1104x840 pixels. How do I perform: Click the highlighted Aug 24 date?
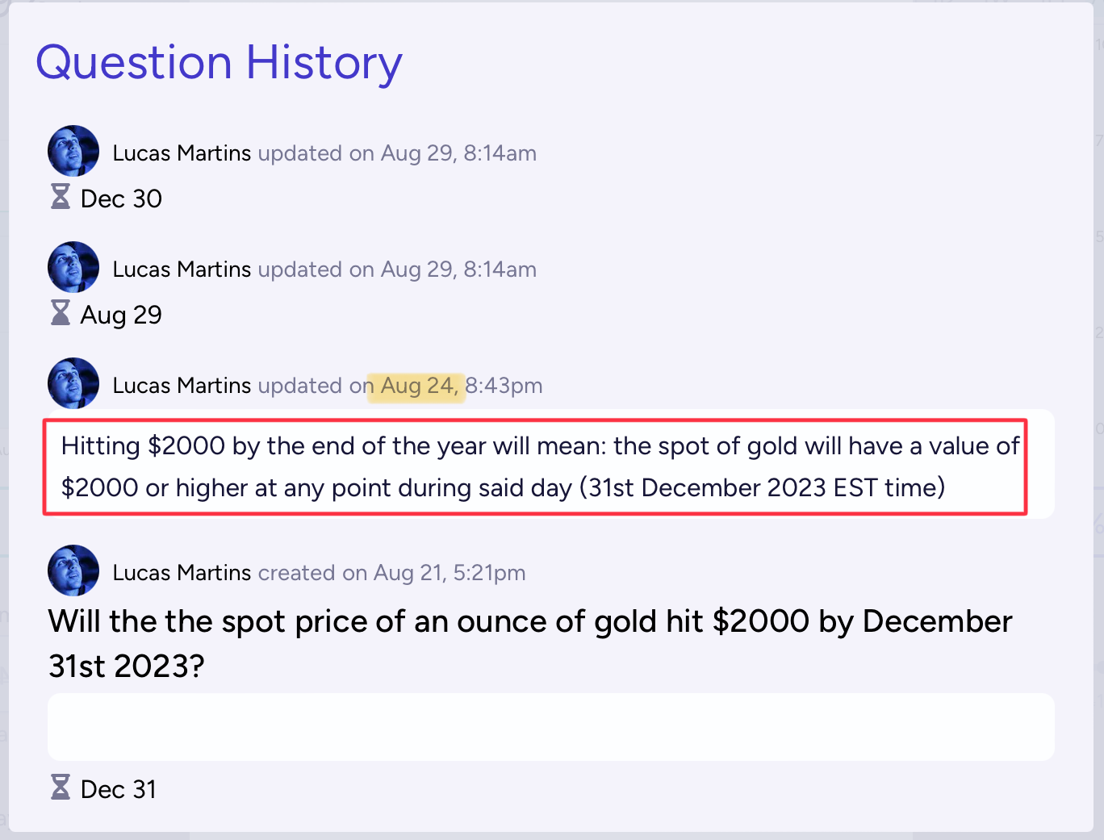click(417, 387)
